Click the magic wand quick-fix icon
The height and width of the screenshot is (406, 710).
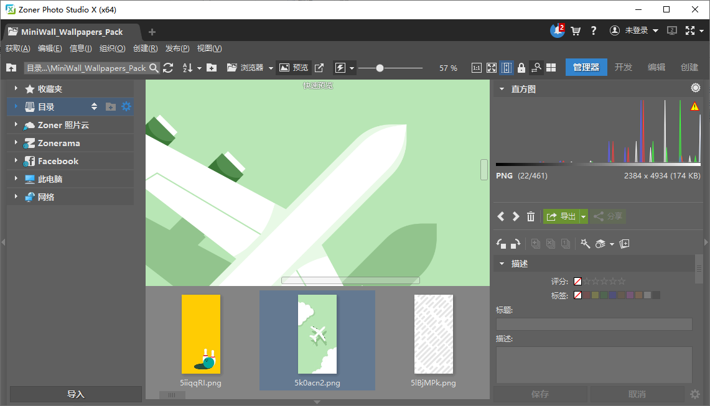click(x=585, y=244)
